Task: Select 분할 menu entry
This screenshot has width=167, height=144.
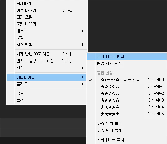Action: (46, 37)
